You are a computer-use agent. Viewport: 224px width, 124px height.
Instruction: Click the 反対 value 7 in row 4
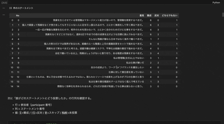point(158,39)
